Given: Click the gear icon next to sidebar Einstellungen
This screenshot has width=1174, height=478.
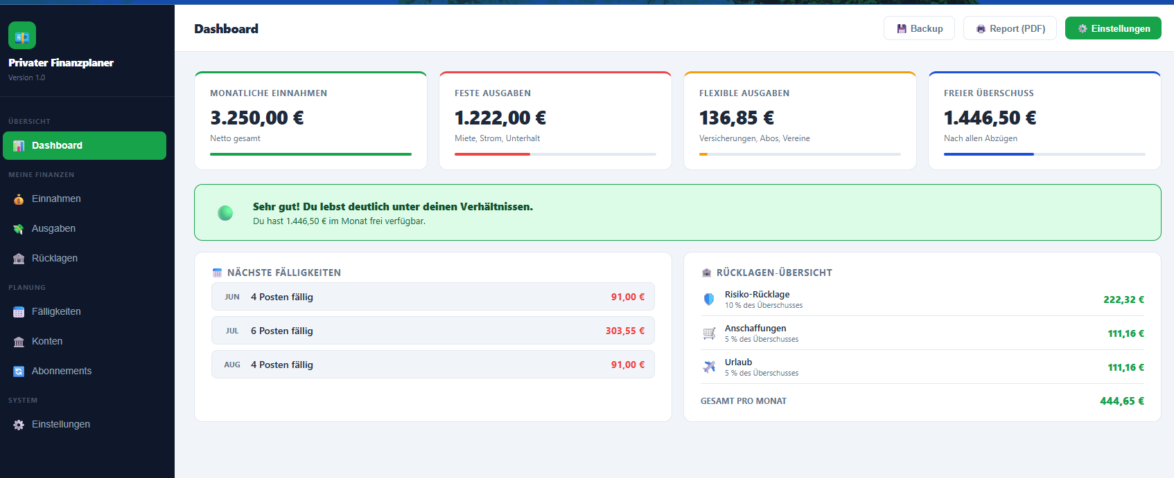Looking at the screenshot, I should point(19,425).
